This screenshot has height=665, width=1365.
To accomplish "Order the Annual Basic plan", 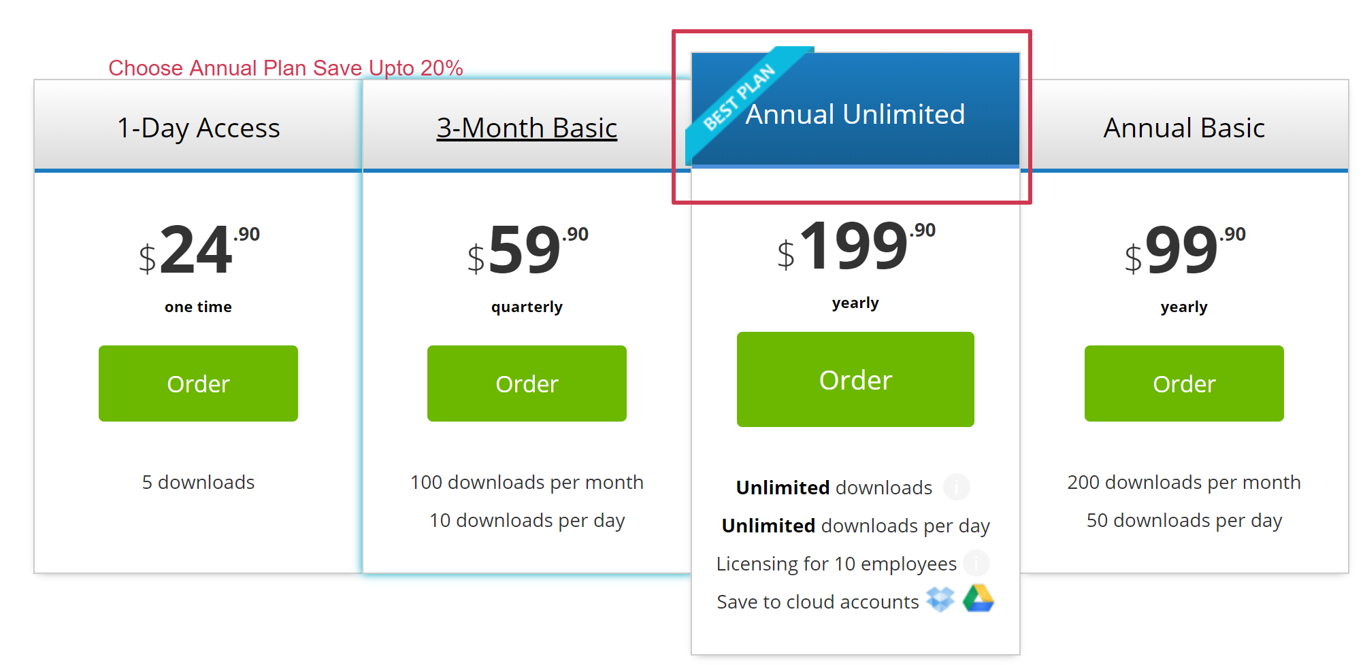I will tap(1184, 383).
